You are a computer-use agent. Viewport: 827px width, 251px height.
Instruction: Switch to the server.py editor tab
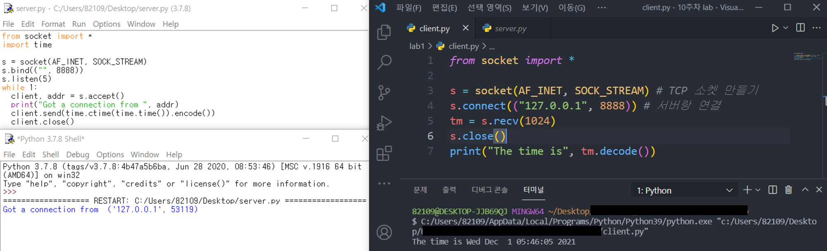pos(510,28)
